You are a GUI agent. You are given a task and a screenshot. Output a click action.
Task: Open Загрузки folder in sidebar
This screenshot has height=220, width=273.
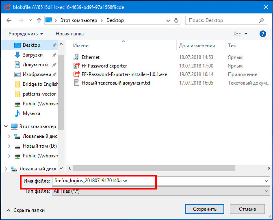32,55
